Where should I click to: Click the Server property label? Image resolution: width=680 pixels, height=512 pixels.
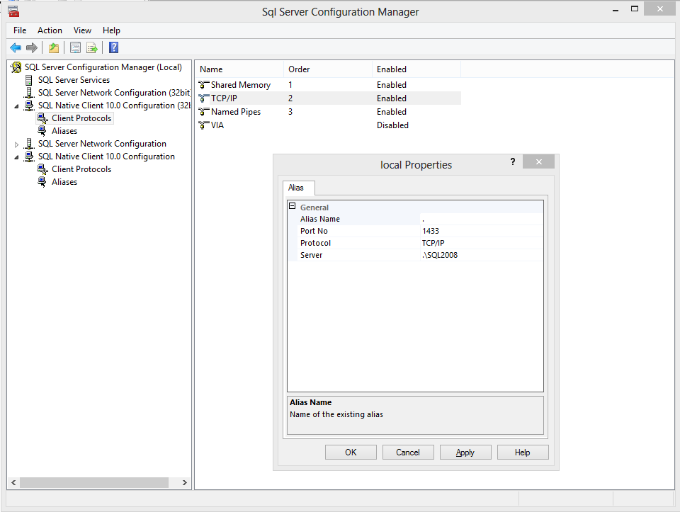312,256
